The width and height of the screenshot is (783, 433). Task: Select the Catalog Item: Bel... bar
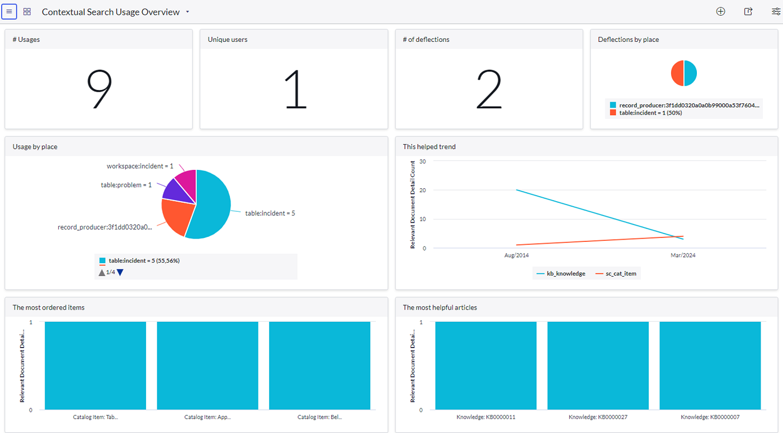[x=319, y=365]
